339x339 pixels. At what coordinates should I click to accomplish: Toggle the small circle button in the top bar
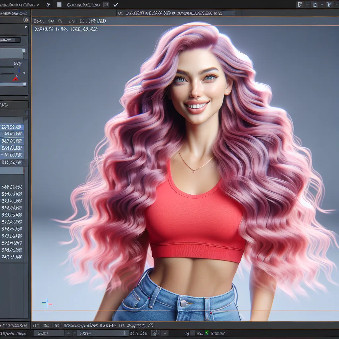tap(48, 5)
